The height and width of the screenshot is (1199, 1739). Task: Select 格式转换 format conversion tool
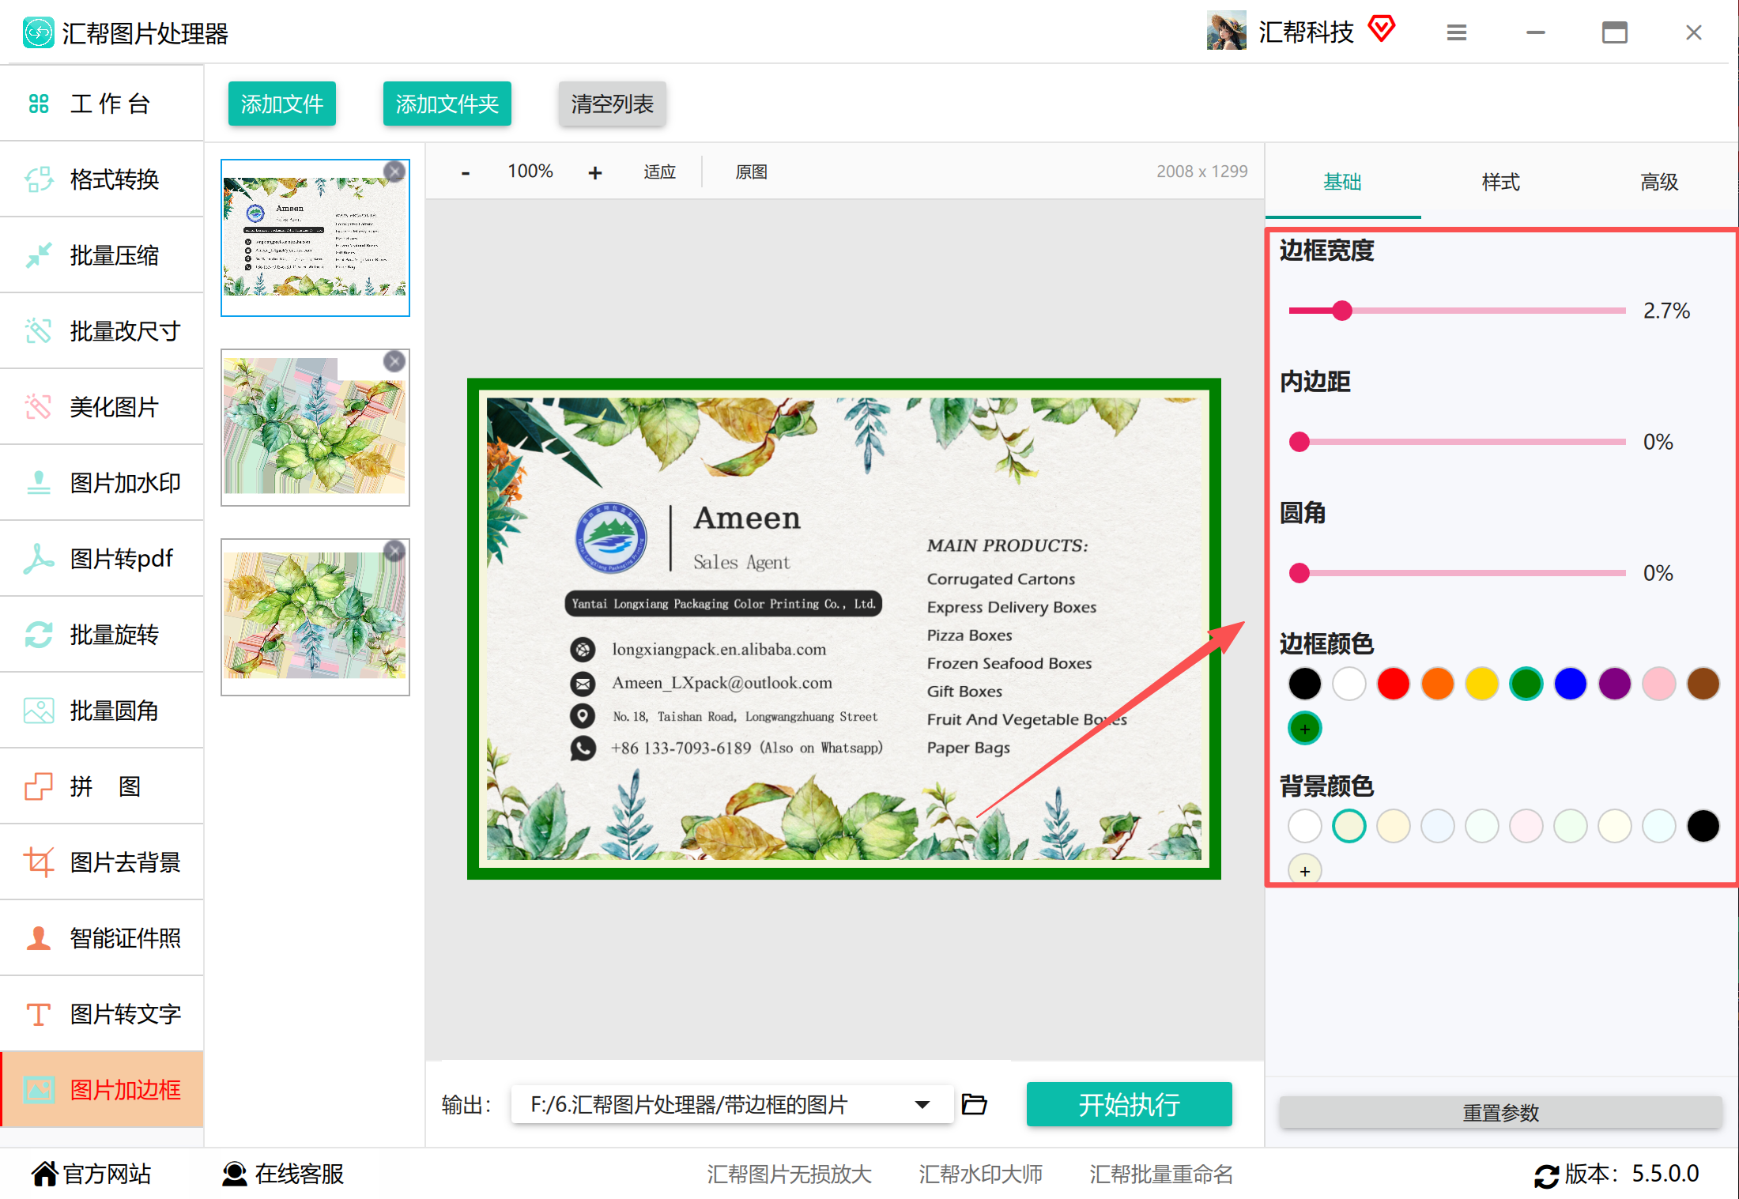[x=102, y=179]
